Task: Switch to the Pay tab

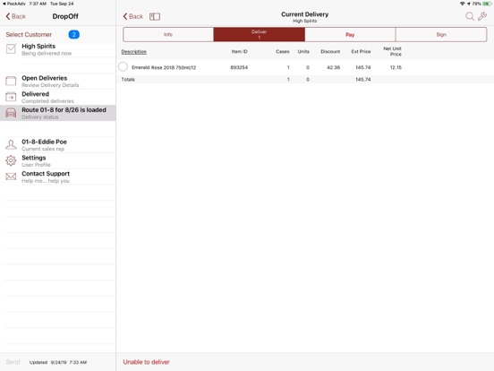Action: click(x=350, y=34)
